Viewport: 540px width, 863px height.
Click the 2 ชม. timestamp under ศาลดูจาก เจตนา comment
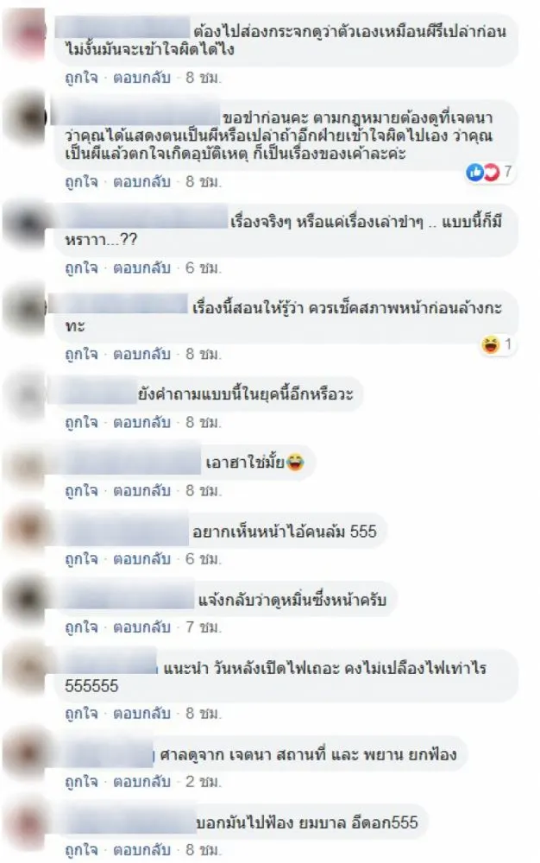(203, 782)
